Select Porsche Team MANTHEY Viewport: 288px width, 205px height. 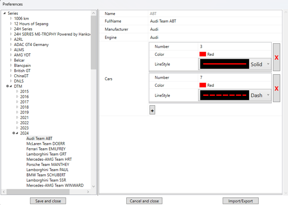coord(48,165)
